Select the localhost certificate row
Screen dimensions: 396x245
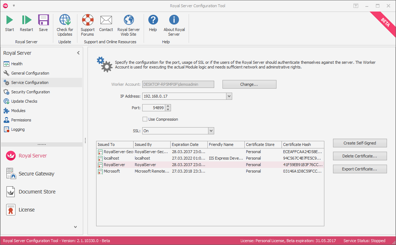[x=210, y=158]
